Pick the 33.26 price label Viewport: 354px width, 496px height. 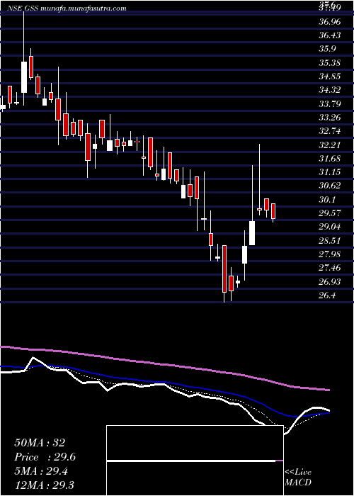point(330,118)
